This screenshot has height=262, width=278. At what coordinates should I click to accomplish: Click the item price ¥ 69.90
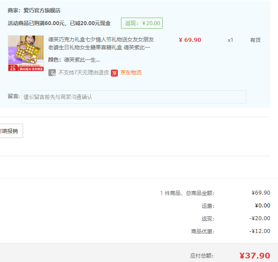point(190,40)
